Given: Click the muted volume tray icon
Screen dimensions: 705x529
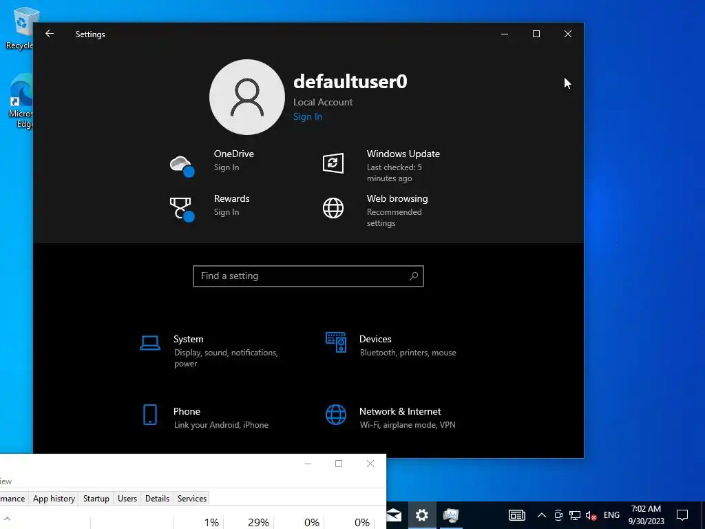Looking at the screenshot, I should tap(591, 515).
